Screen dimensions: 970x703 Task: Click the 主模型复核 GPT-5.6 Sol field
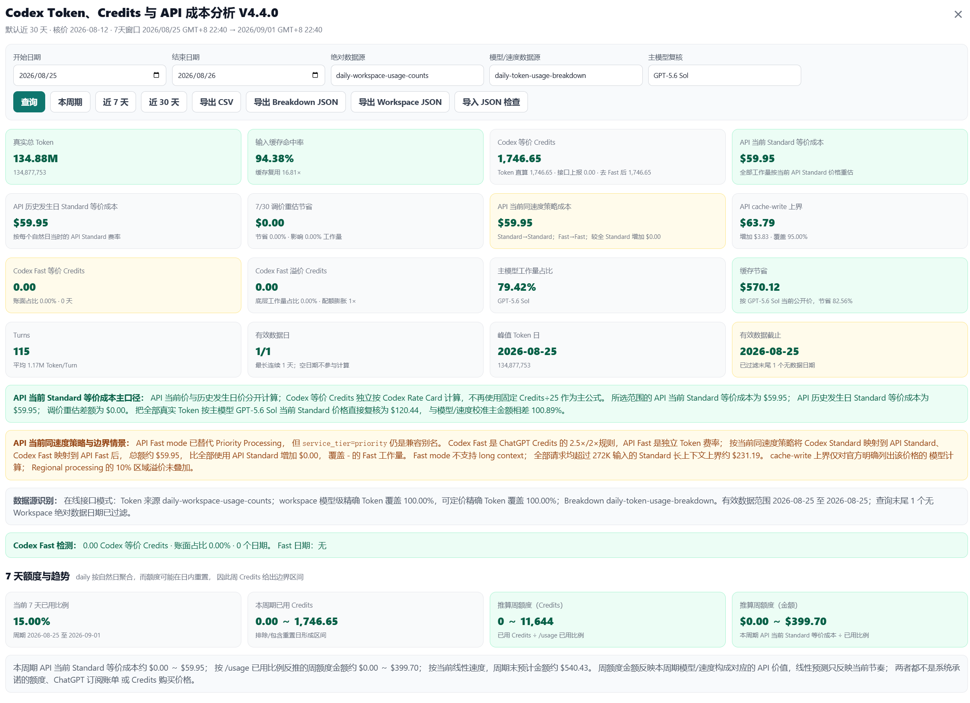(724, 75)
